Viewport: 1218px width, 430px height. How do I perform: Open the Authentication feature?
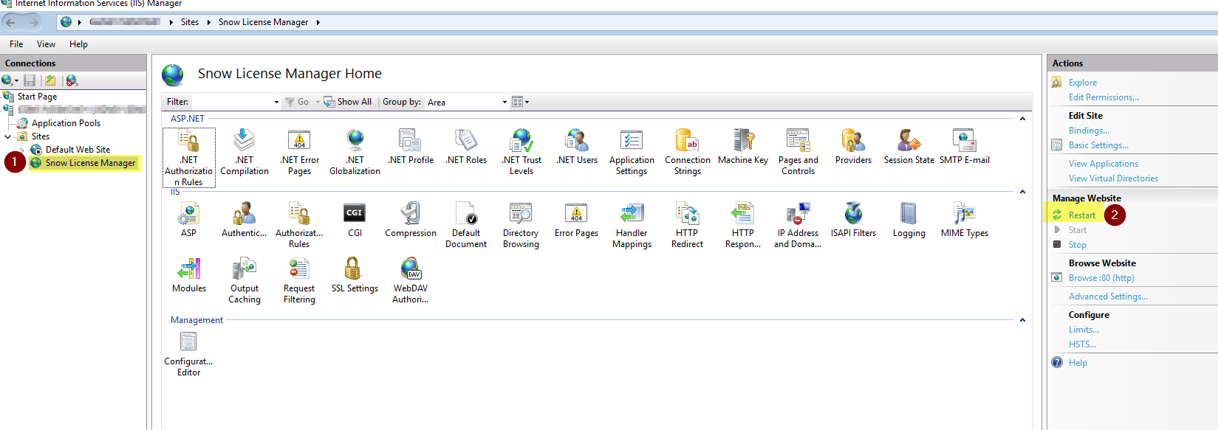(x=244, y=220)
